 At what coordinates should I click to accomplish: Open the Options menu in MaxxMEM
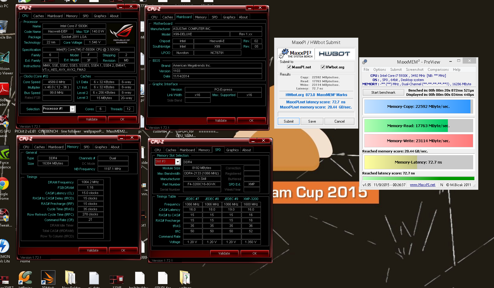tap(379, 70)
